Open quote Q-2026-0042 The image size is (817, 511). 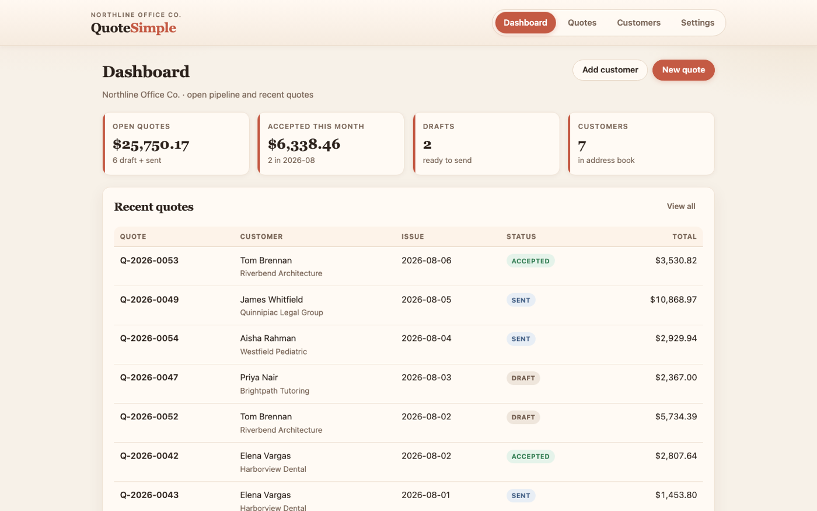point(149,456)
